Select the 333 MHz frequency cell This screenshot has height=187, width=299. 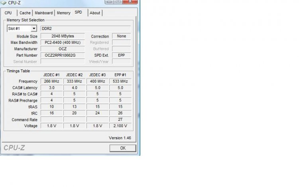tap(75, 81)
